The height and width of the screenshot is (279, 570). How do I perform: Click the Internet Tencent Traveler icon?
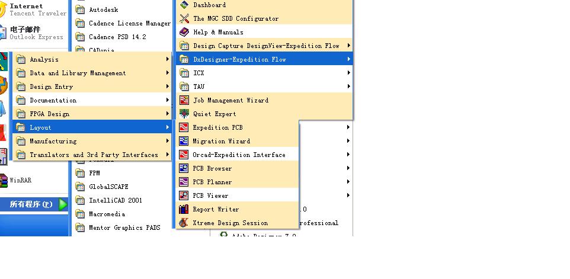tap(3, 9)
